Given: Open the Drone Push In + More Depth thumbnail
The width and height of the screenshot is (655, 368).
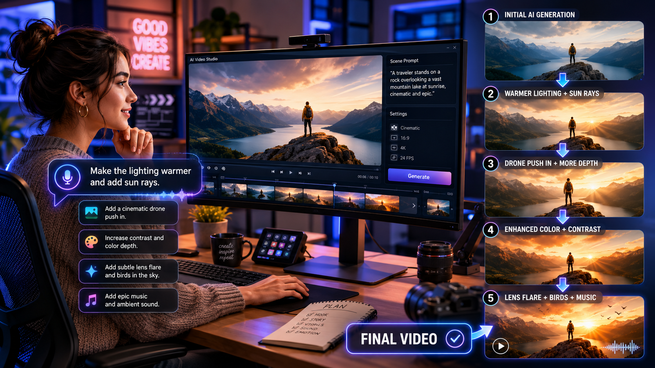Looking at the screenshot, I should (x=564, y=190).
